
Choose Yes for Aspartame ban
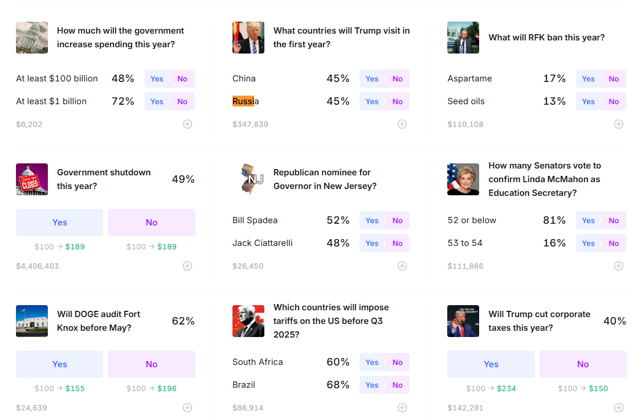[x=588, y=79]
